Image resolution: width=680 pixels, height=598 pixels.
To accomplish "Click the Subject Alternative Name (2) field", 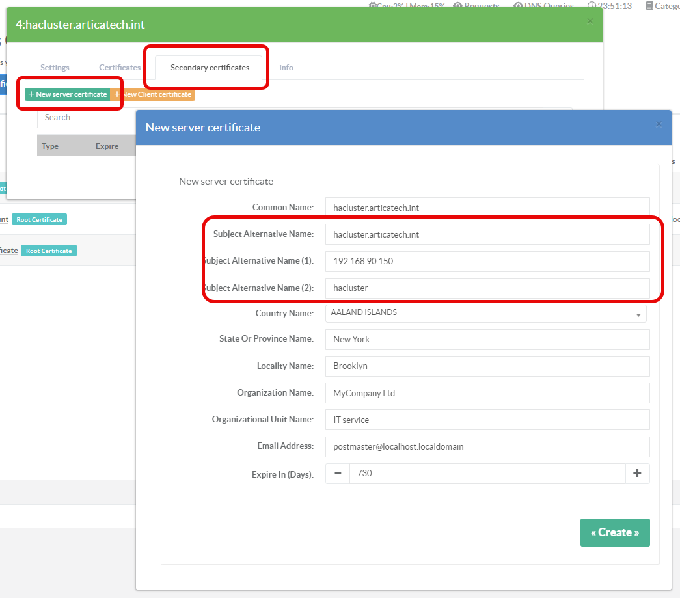I will point(487,288).
